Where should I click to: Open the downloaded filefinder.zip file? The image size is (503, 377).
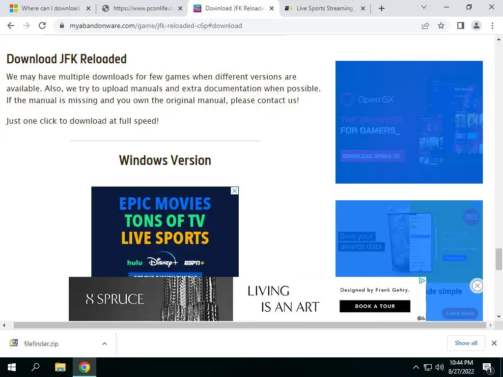click(x=41, y=344)
